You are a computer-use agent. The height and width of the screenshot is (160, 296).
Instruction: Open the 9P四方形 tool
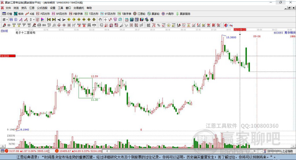point(60,14)
